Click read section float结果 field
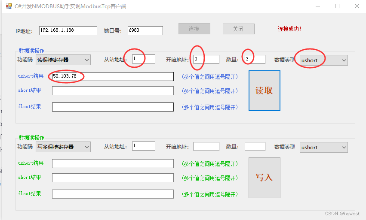 coord(113,107)
